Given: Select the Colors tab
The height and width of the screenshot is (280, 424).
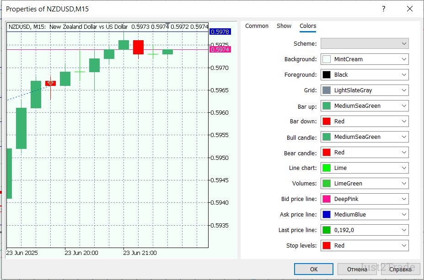Looking at the screenshot, I should point(308,26).
